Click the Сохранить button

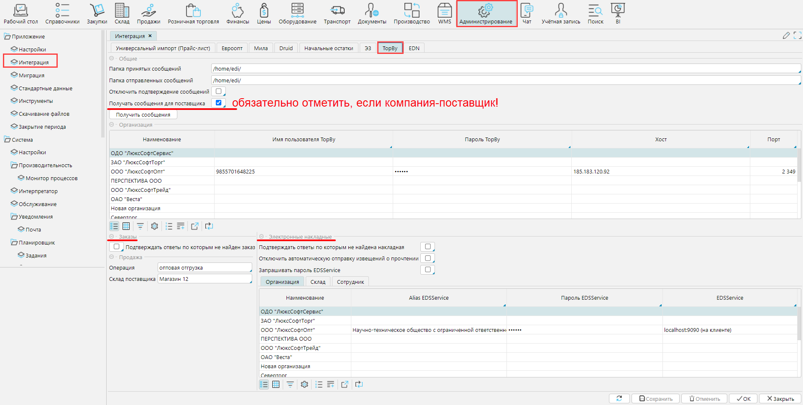[x=655, y=399]
